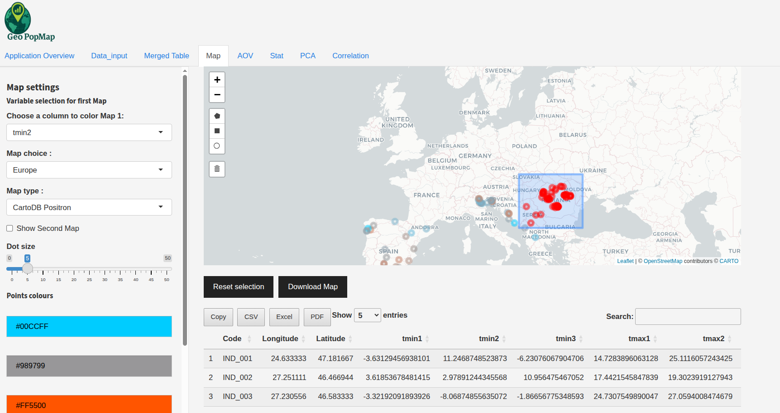Sort table by tmin3 column arrows
This screenshot has height=413, width=780.
click(x=581, y=339)
